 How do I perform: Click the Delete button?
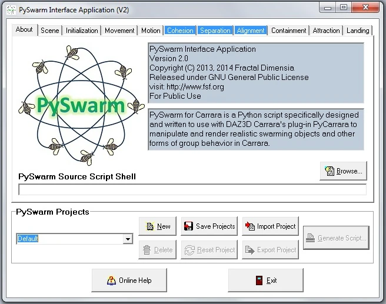click(x=158, y=250)
